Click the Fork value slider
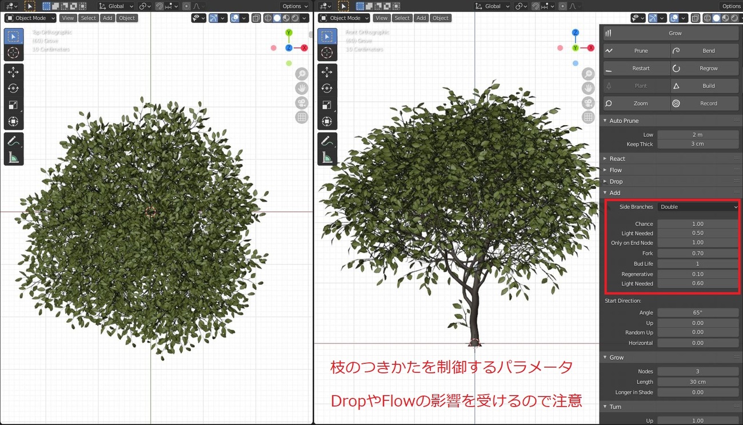The image size is (743, 425). click(x=697, y=253)
